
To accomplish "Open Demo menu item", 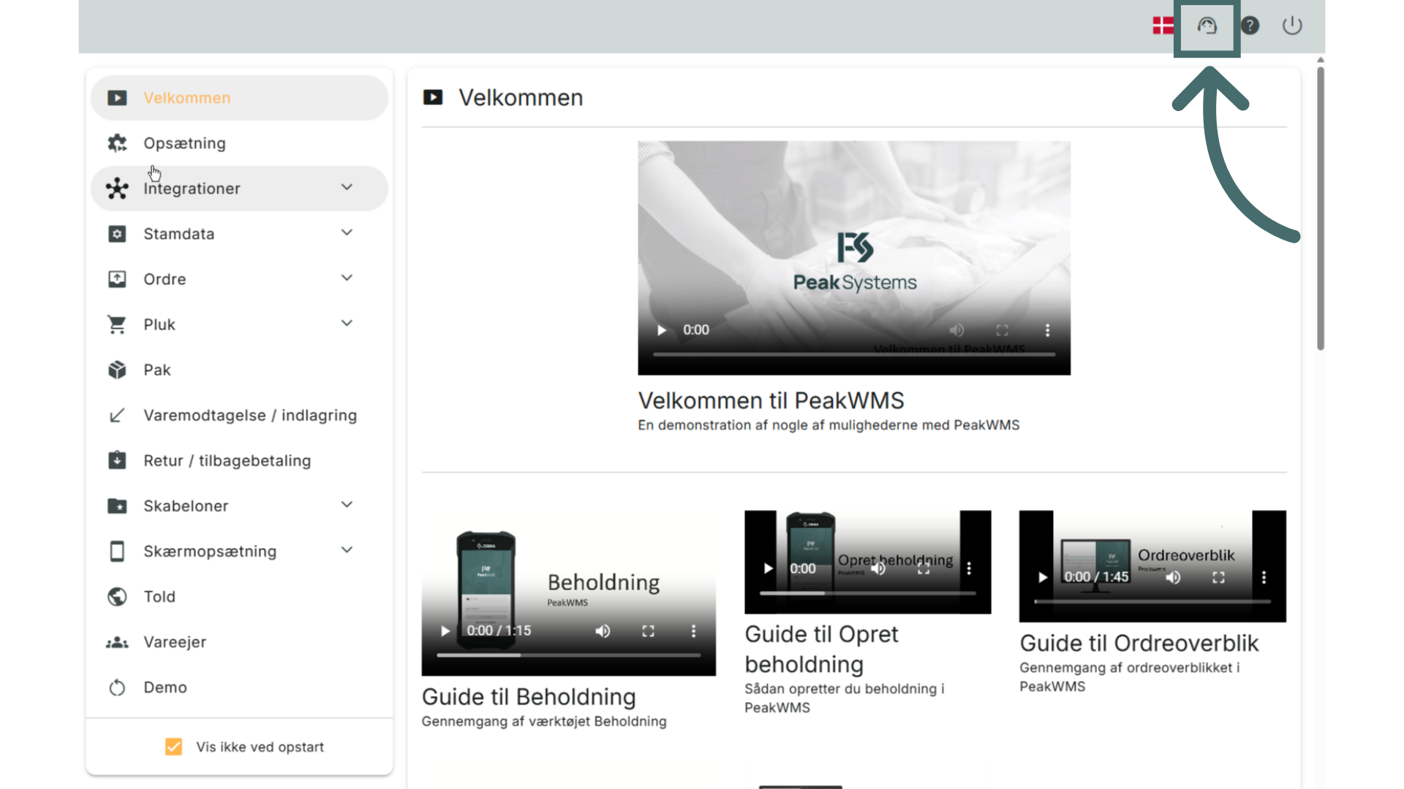I will coord(239,687).
